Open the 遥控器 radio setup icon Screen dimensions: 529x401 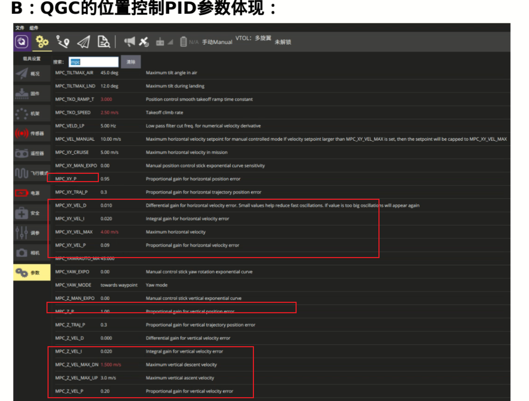(x=32, y=153)
